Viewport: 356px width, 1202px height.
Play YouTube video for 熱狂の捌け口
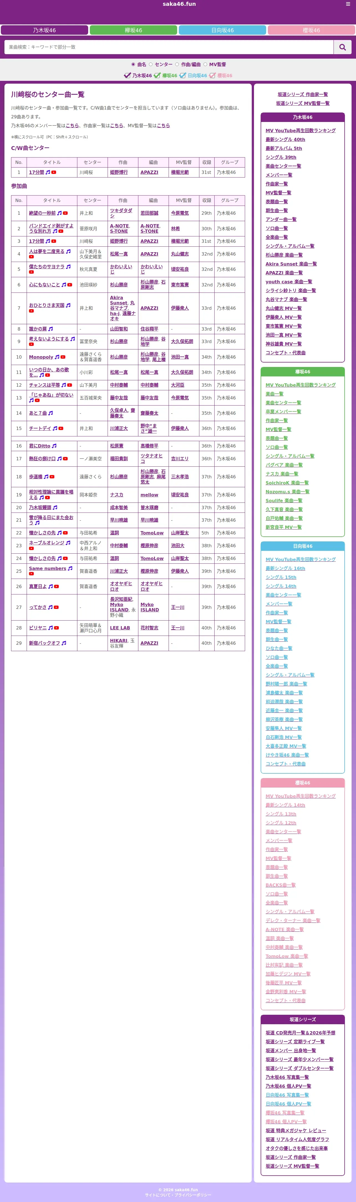click(x=65, y=459)
